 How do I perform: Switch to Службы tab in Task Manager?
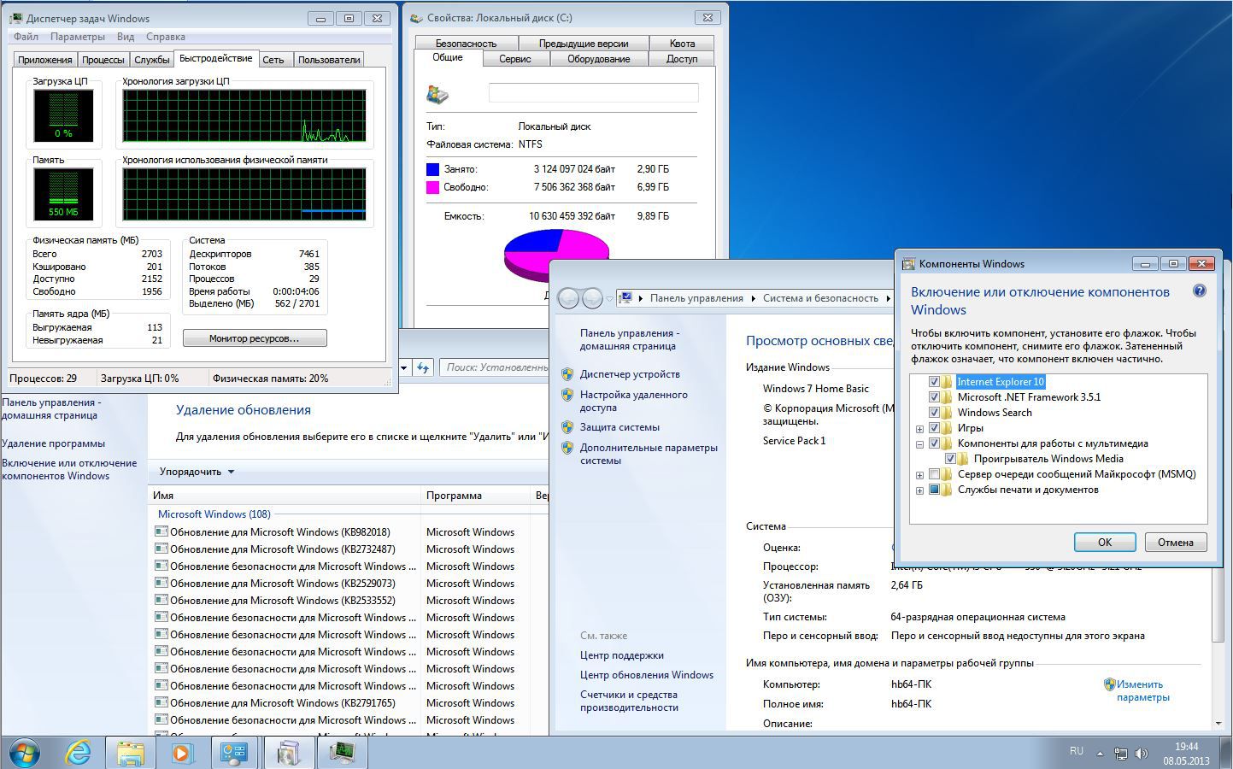[x=152, y=60]
